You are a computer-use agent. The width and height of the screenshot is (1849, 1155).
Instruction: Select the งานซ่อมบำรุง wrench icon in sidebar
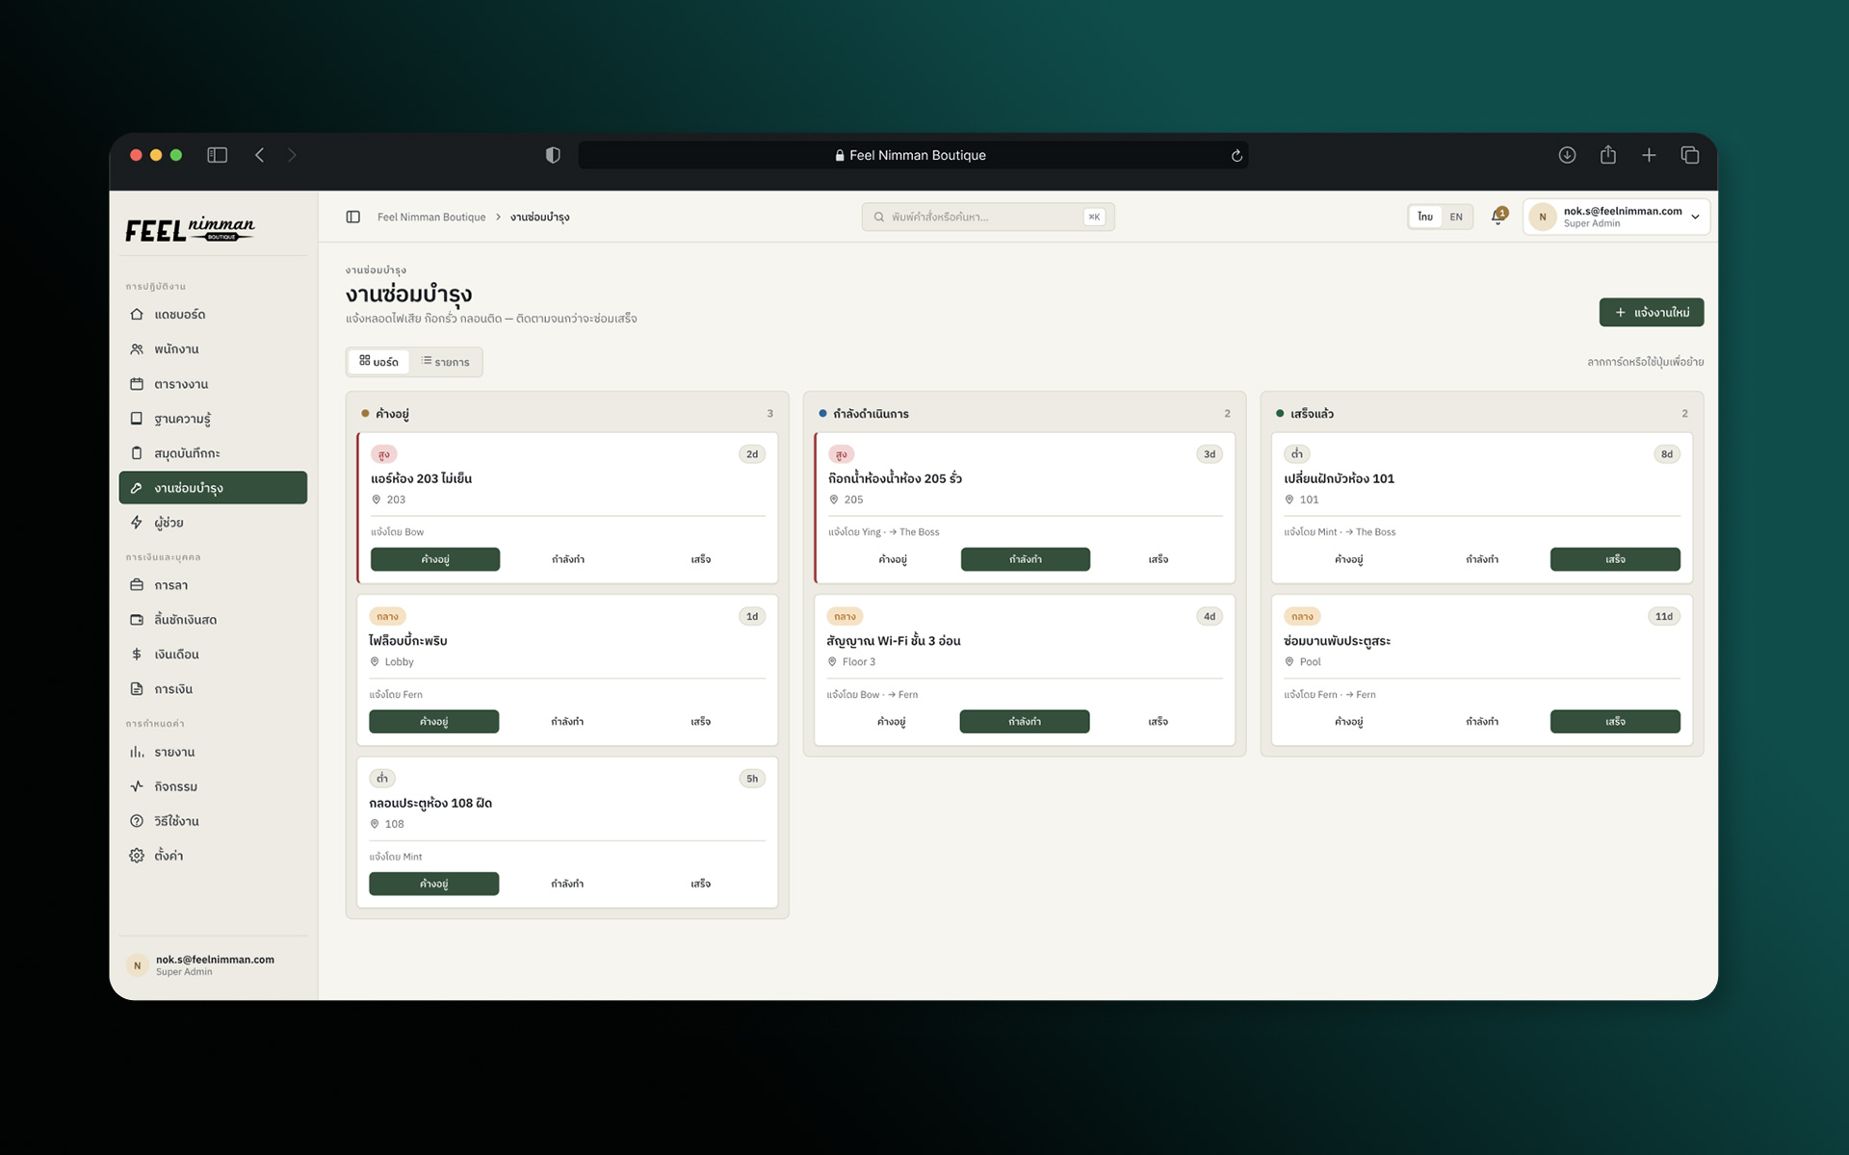click(x=137, y=487)
